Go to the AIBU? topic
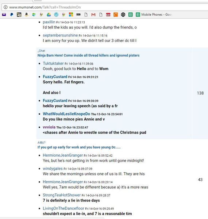Image resolution: width=208 pixels, height=219 pixels. point(42,143)
